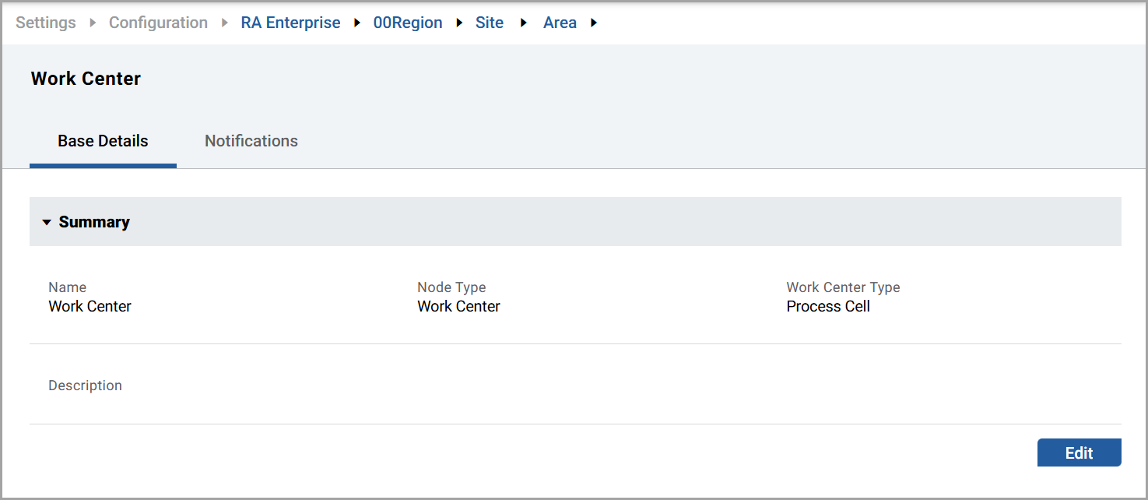Click the arrow after Configuration breadcrumb
Image resolution: width=1148 pixels, height=500 pixels.
(225, 23)
